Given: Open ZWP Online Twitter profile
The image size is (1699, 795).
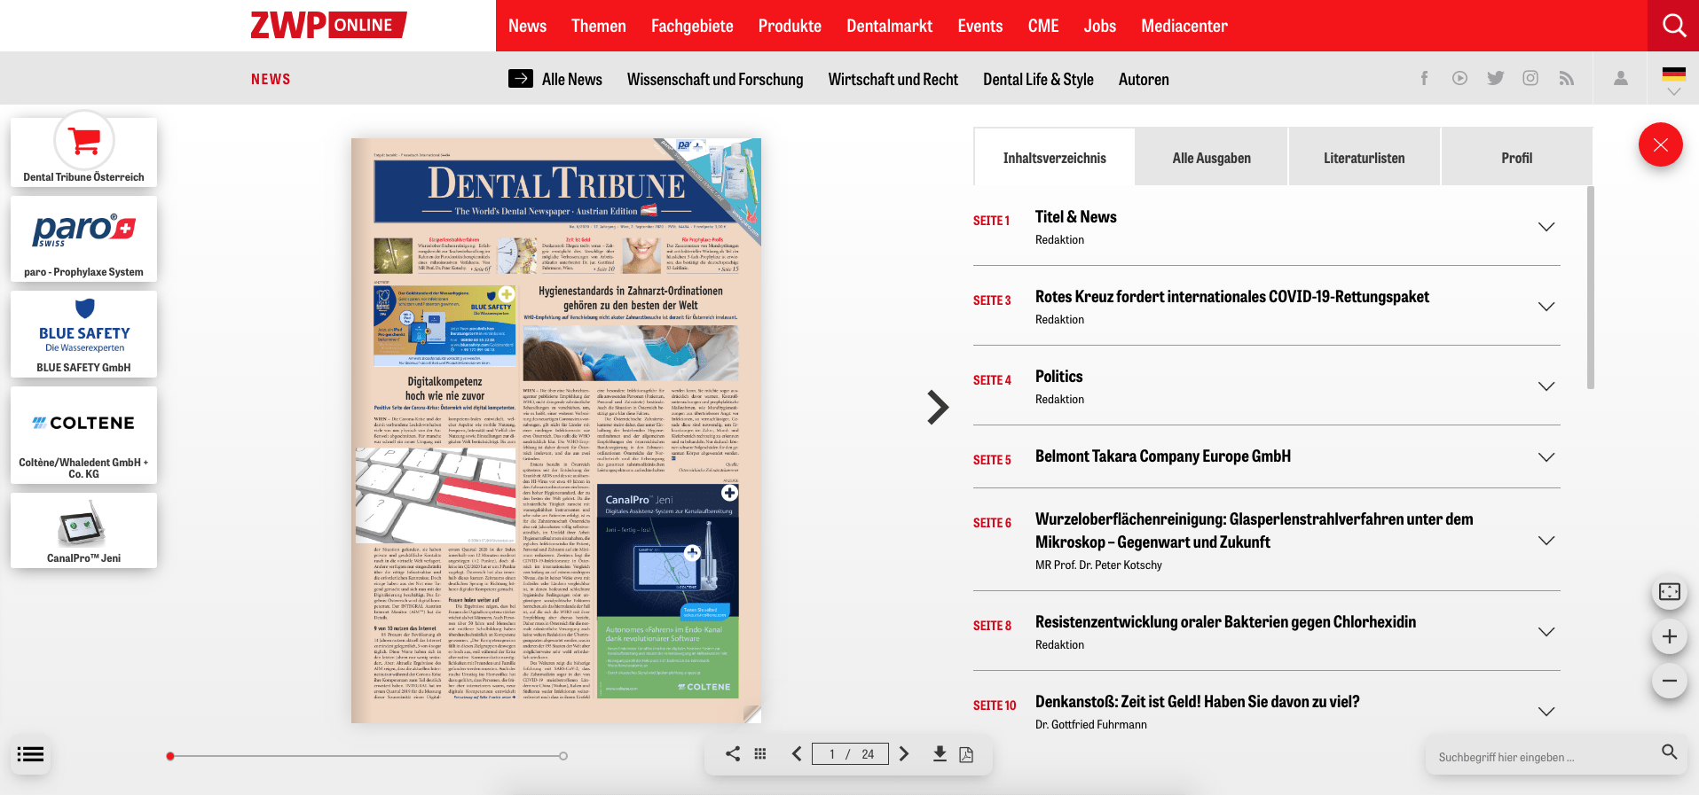Looking at the screenshot, I should coord(1496,78).
